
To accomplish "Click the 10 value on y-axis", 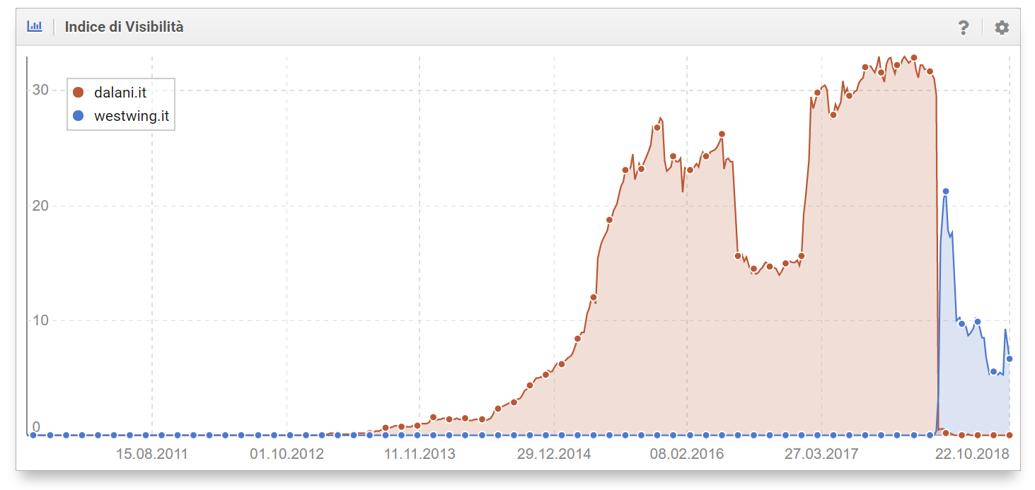I will [x=40, y=320].
